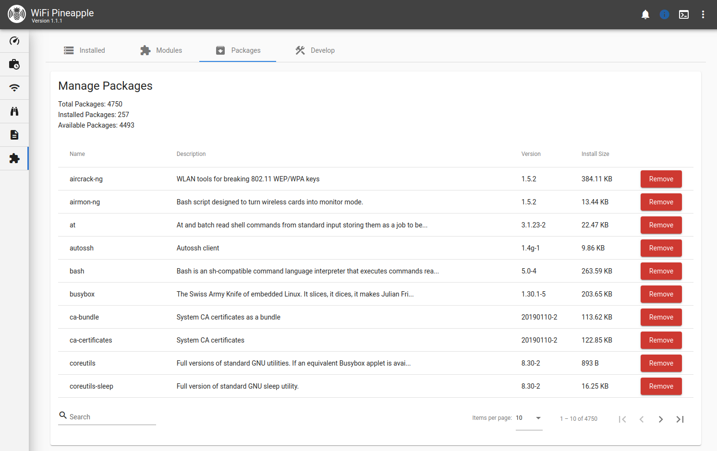
Task: Switch to the Installed tab
Action: 84,50
